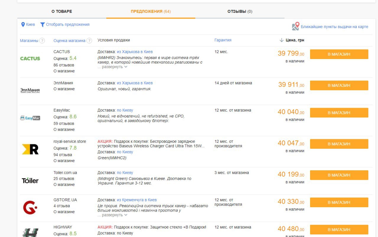Click the ЭплМания store logo
378x237 pixels.
click(x=30, y=90)
